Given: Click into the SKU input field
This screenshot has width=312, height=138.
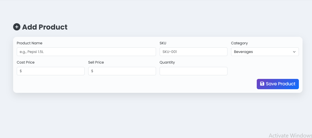Looking at the screenshot, I should [193, 52].
